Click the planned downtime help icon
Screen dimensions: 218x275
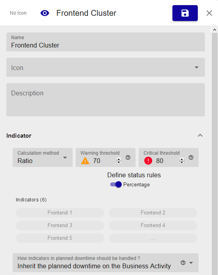pos(183,263)
